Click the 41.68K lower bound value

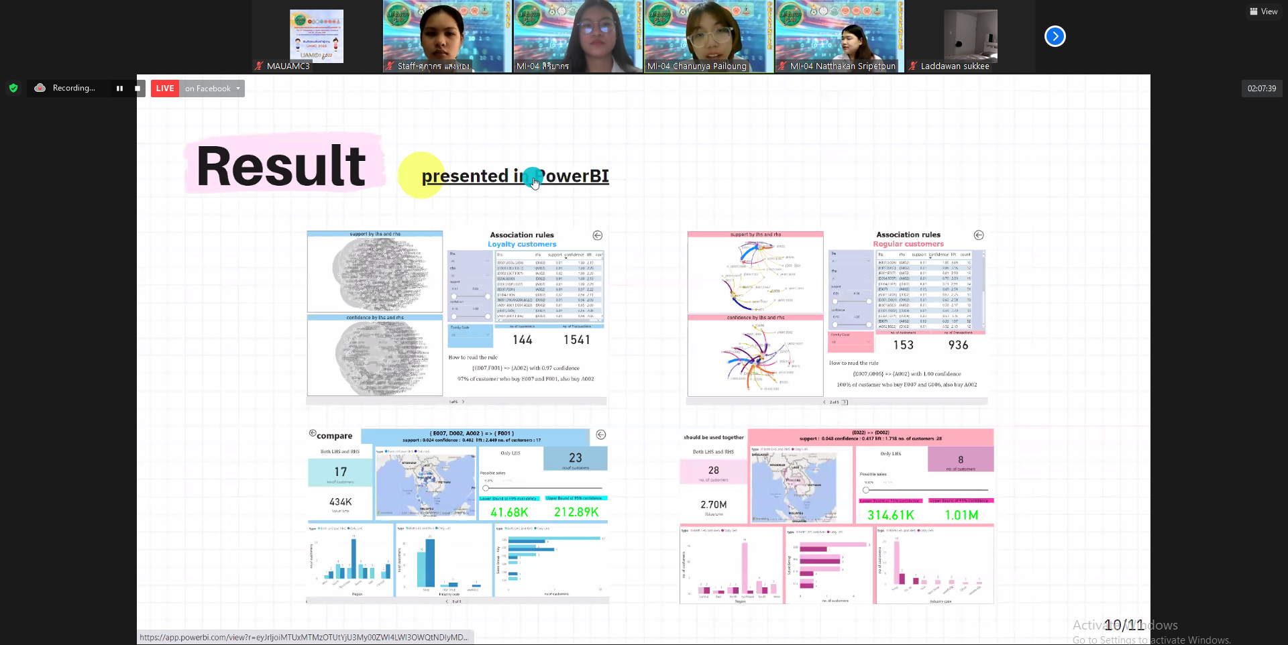509,512
